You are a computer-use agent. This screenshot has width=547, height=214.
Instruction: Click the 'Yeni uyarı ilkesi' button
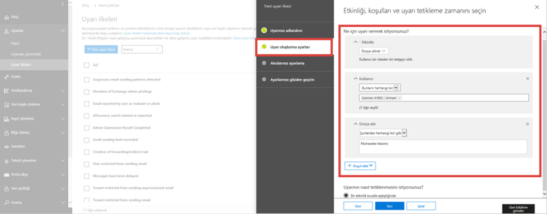coord(101,50)
